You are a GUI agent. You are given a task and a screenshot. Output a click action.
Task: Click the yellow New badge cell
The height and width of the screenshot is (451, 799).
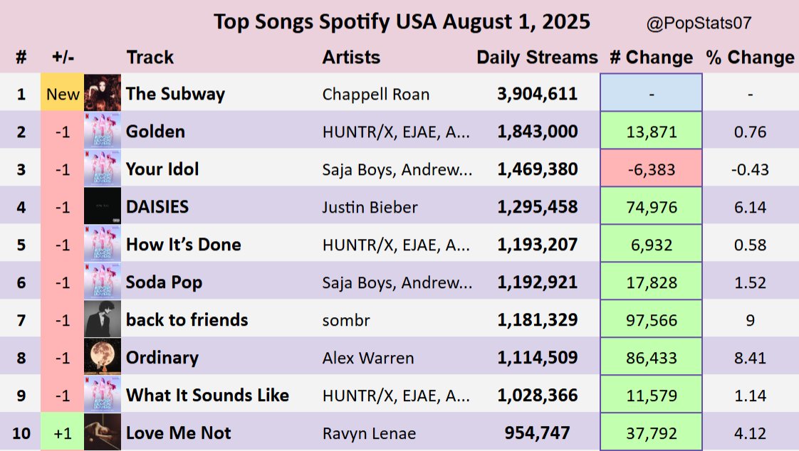(x=63, y=94)
